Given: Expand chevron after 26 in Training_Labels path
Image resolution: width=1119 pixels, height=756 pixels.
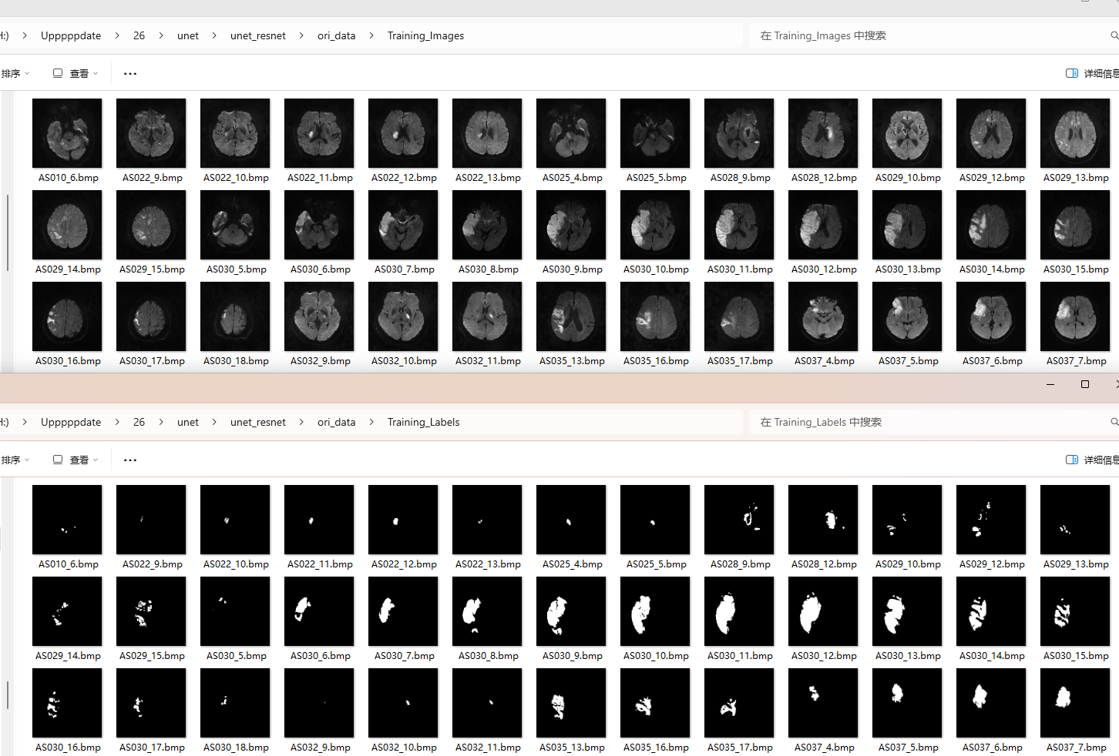Looking at the screenshot, I should tap(161, 422).
